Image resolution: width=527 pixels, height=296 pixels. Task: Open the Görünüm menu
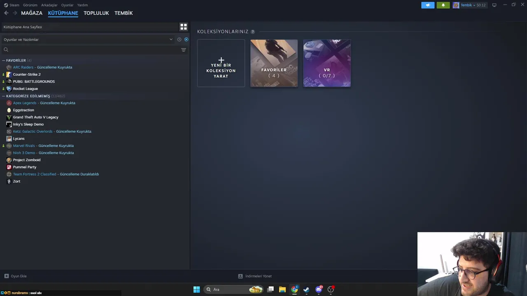click(x=30, y=5)
